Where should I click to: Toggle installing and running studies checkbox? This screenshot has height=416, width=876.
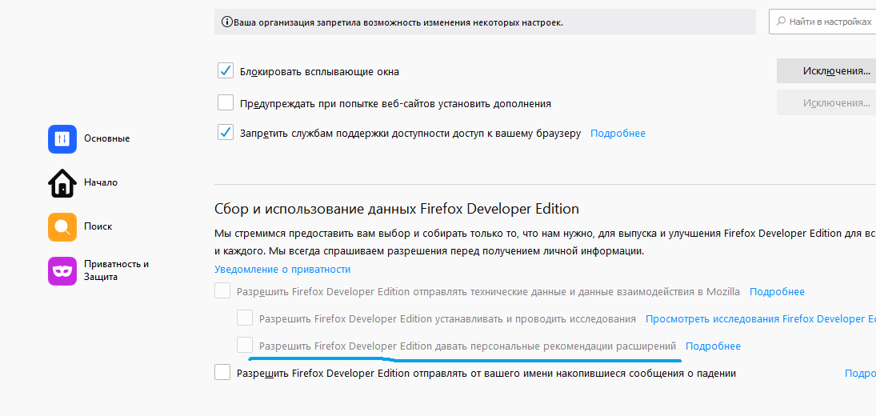[x=245, y=318]
